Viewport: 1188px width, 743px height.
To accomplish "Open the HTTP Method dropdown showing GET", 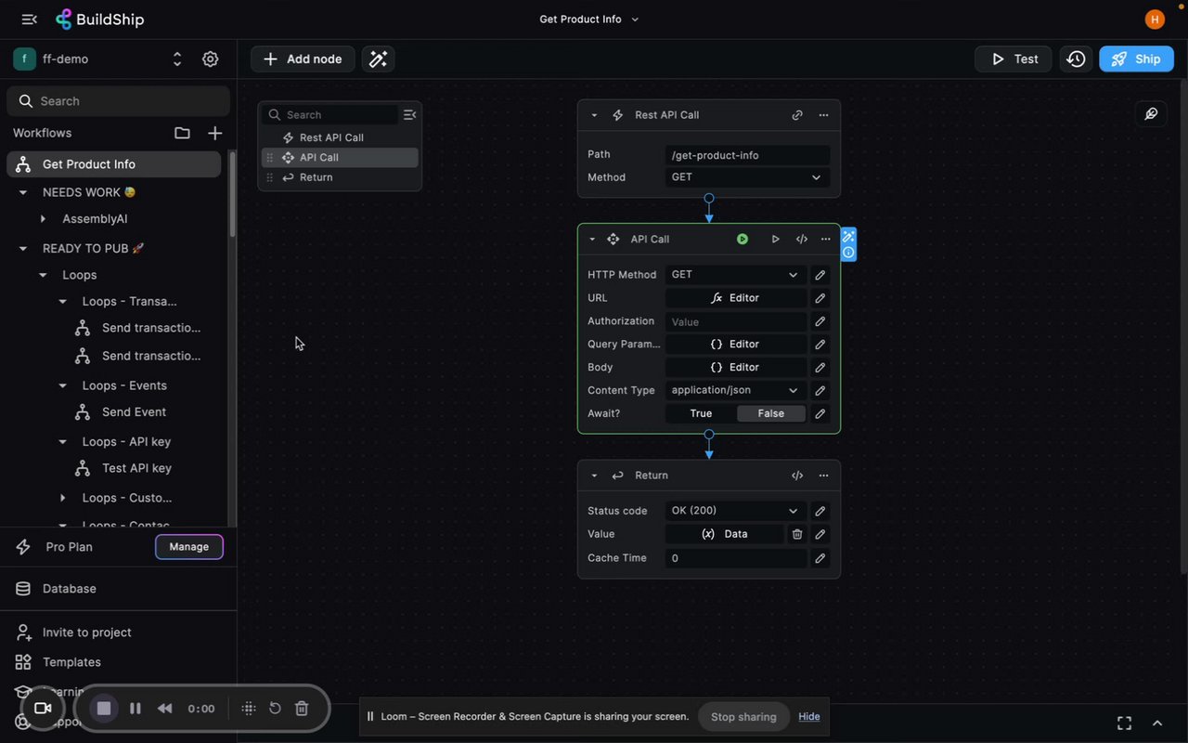I will point(733,274).
